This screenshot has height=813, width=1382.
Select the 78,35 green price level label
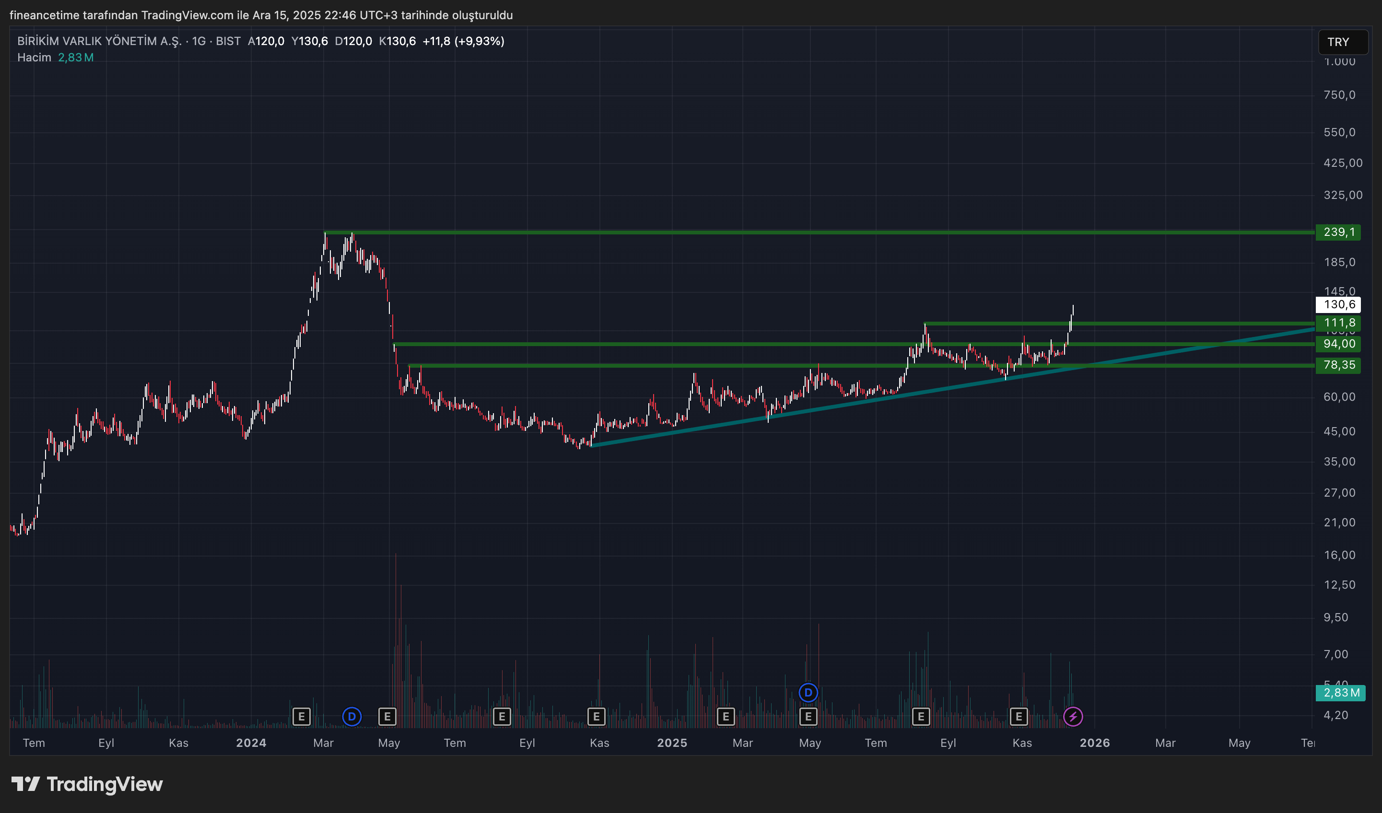[x=1338, y=365]
